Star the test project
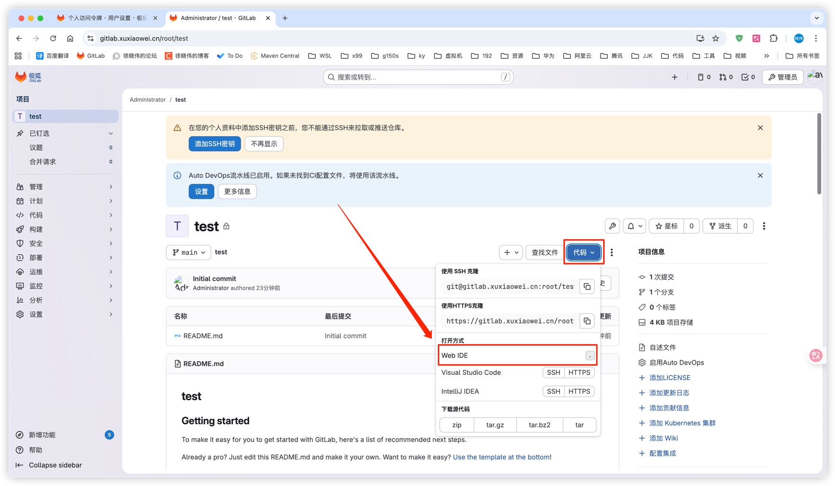Viewport: 835px width, 486px height. pyautogui.click(x=666, y=226)
